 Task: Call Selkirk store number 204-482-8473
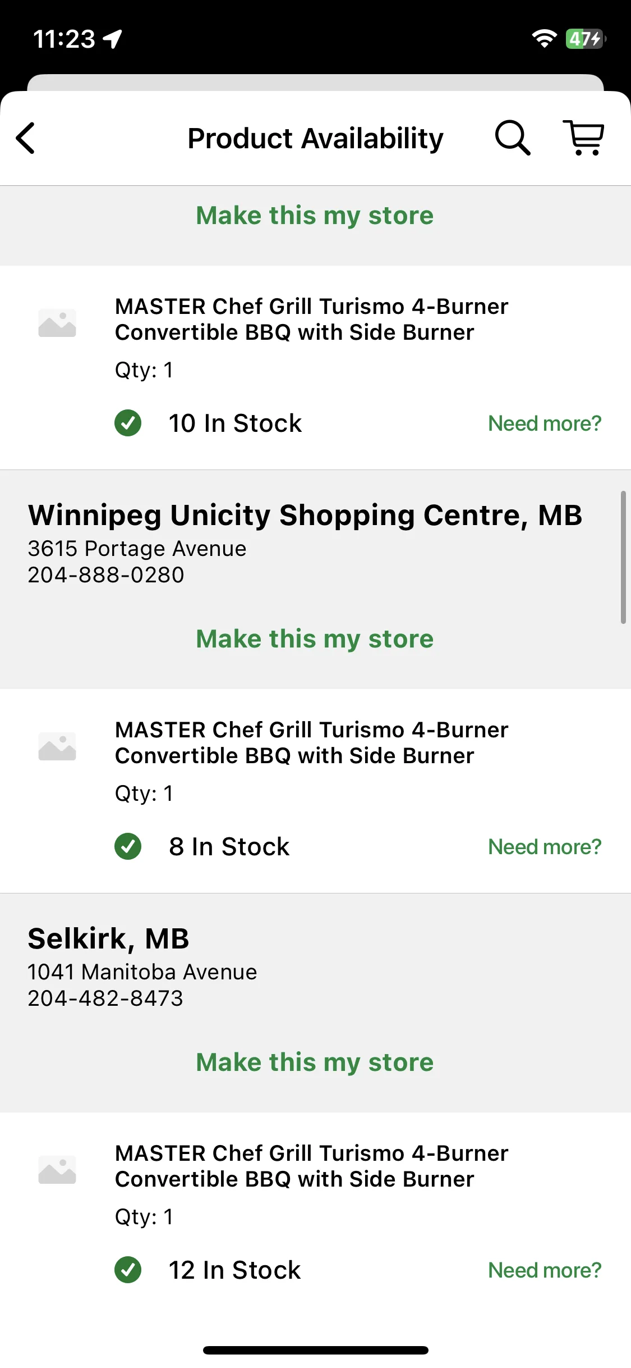tap(105, 998)
